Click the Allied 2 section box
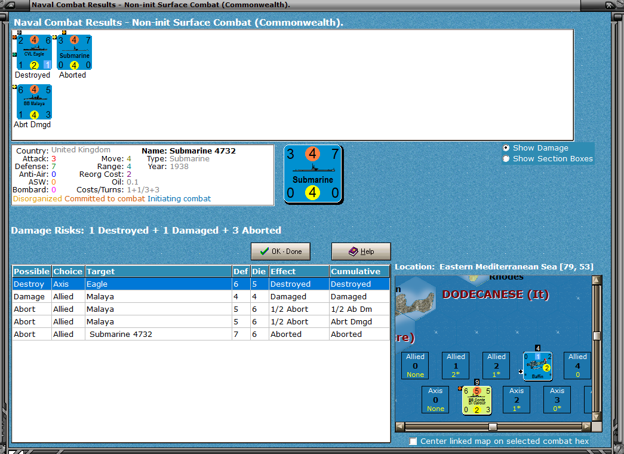Screen dimensions: 624x454 pyautogui.click(x=496, y=366)
